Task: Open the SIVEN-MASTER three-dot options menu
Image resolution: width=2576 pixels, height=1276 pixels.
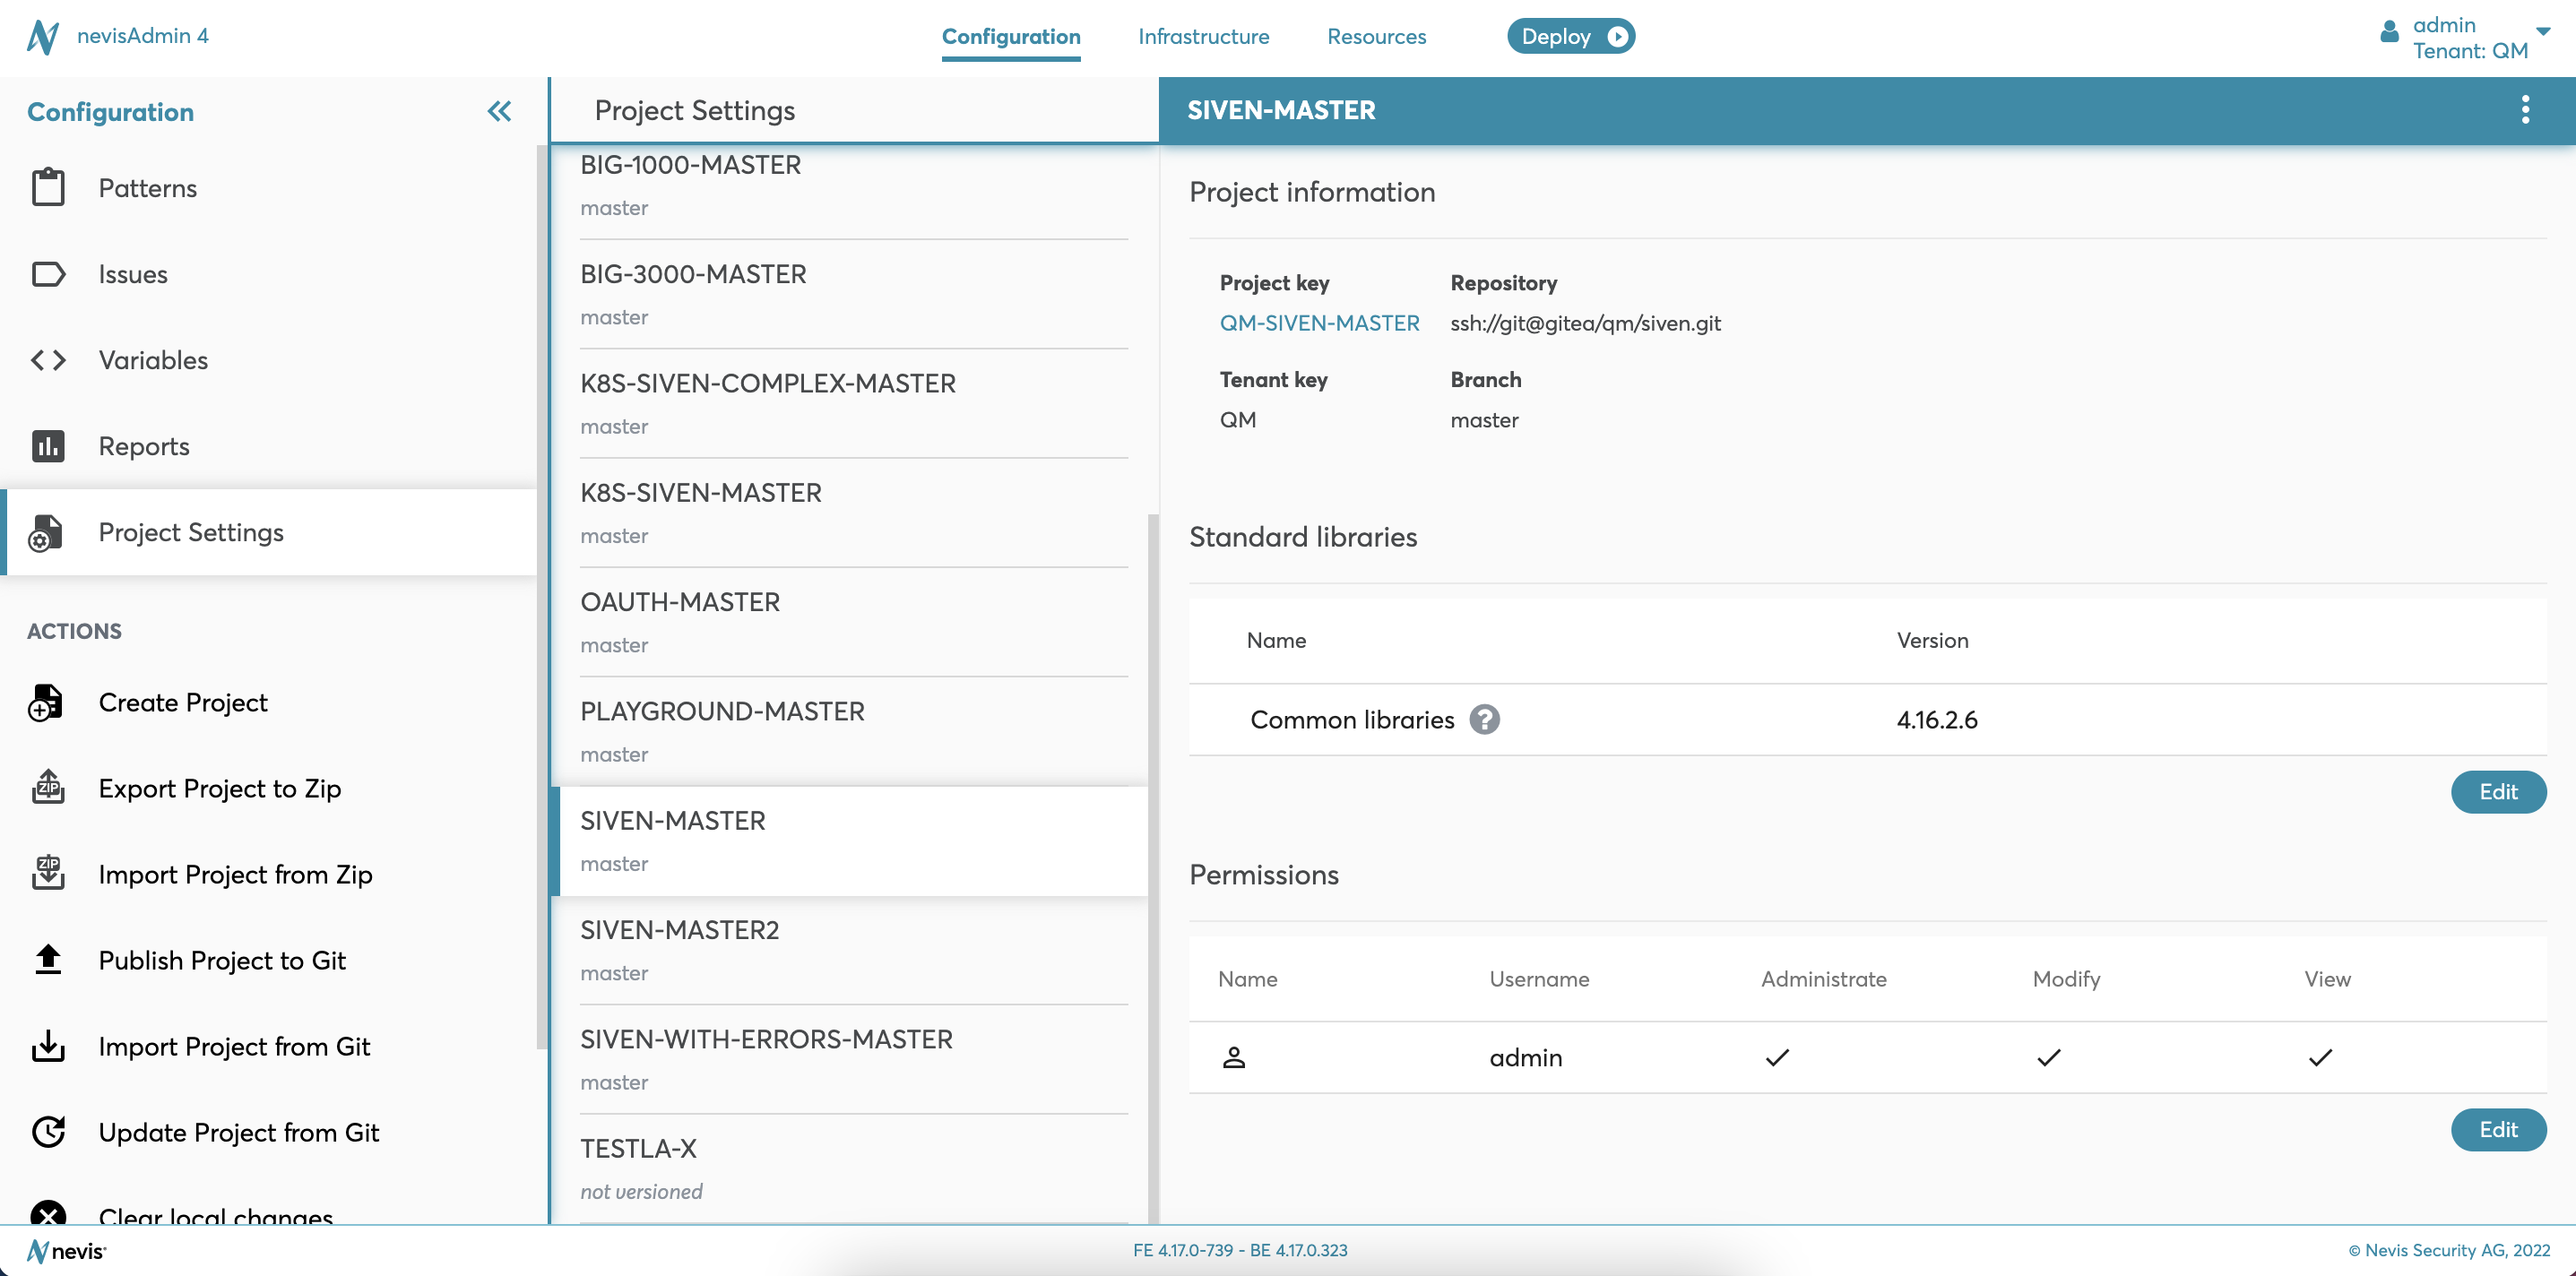Action: tap(2525, 110)
